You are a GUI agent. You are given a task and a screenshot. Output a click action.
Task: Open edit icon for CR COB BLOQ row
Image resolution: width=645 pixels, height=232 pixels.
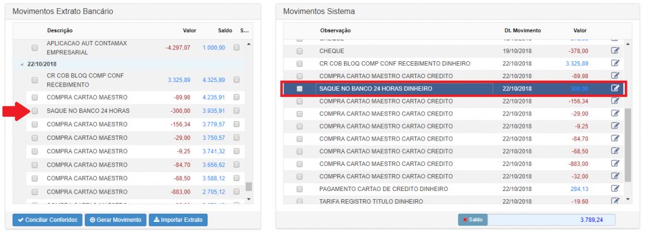pyautogui.click(x=615, y=63)
